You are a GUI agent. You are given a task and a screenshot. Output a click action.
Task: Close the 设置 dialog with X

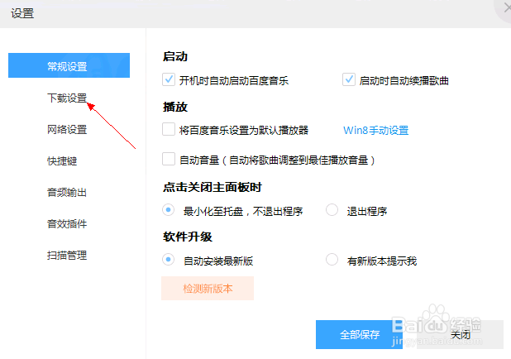(507, 7)
